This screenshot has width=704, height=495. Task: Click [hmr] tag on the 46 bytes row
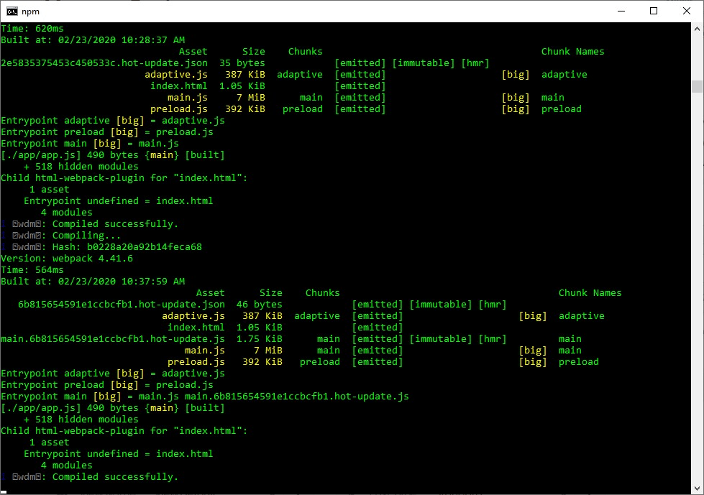tap(493, 304)
